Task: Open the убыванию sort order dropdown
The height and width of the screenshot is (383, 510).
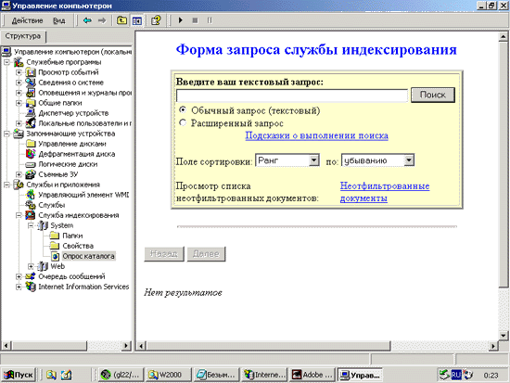Action: pos(409,160)
